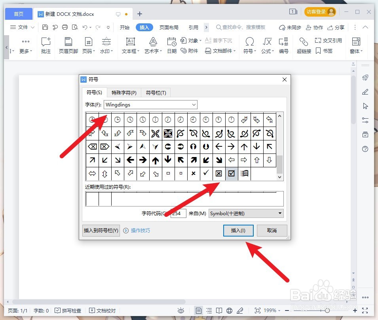Insert an equation using the 公式 icon
The image size is (378, 320).
click(267, 45)
